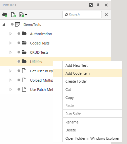
Task: Expand the Get User Id By test
Action: coord(11,71)
